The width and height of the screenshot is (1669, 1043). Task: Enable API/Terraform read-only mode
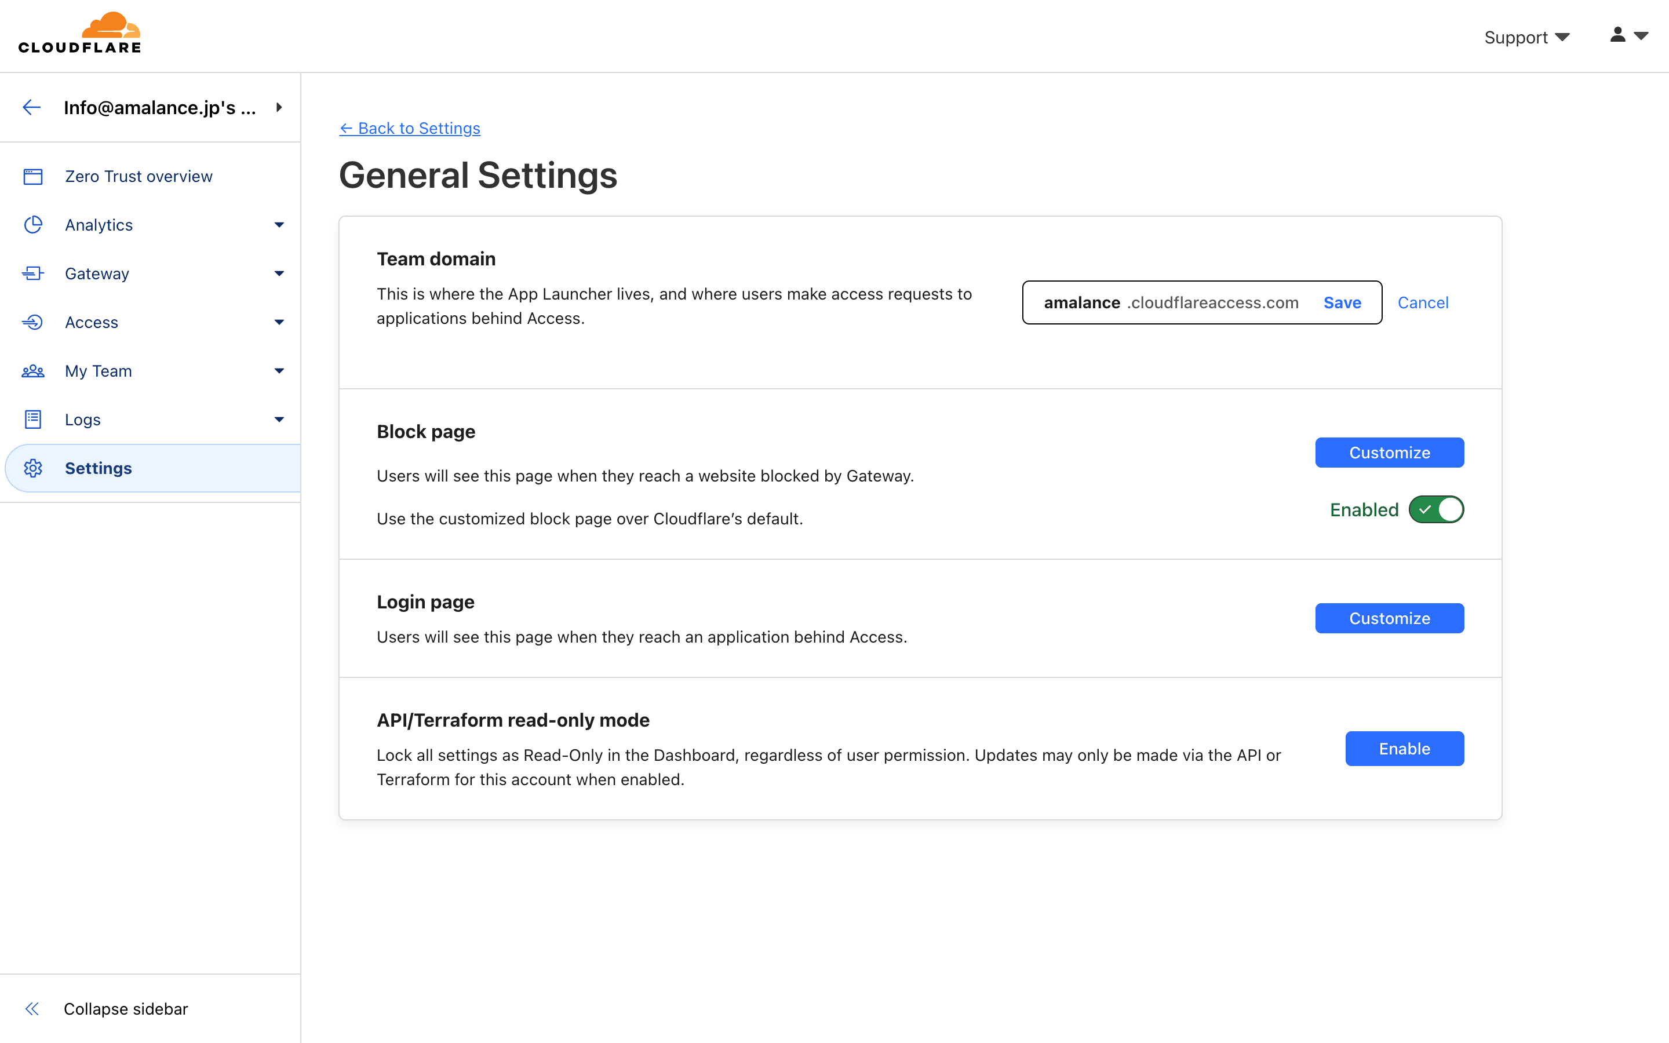1404,749
